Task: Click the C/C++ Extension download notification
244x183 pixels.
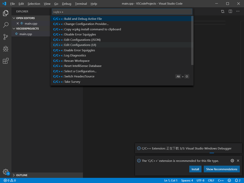Action: [188, 148]
